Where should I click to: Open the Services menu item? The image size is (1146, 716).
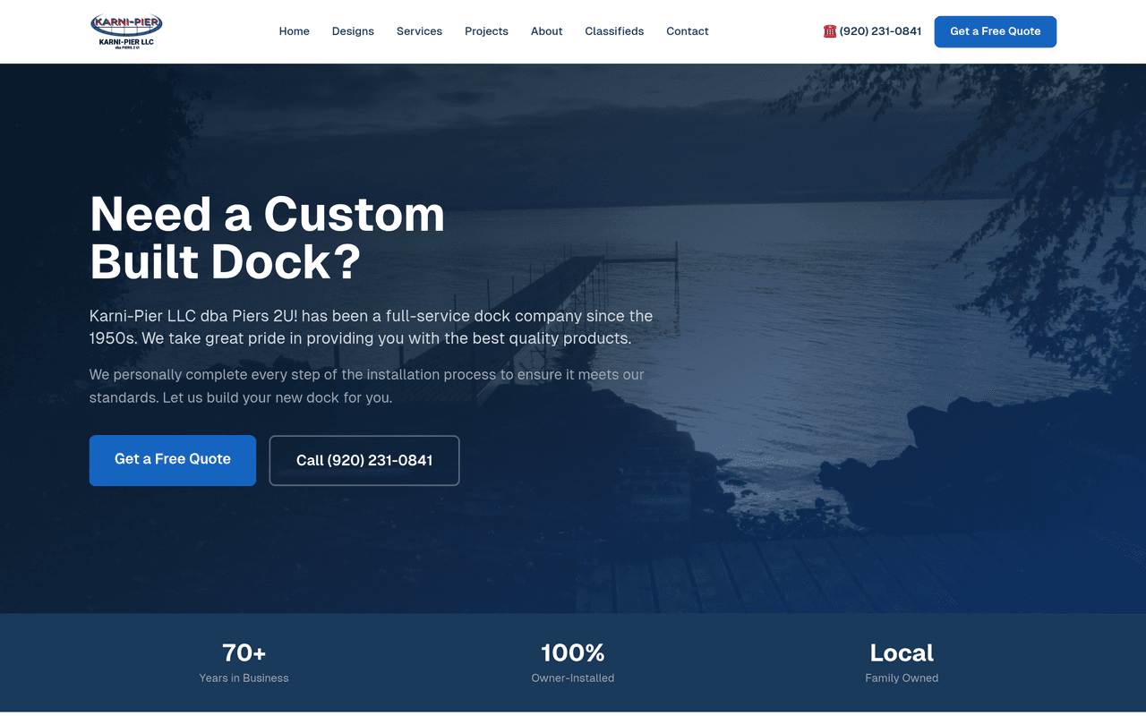tap(419, 31)
